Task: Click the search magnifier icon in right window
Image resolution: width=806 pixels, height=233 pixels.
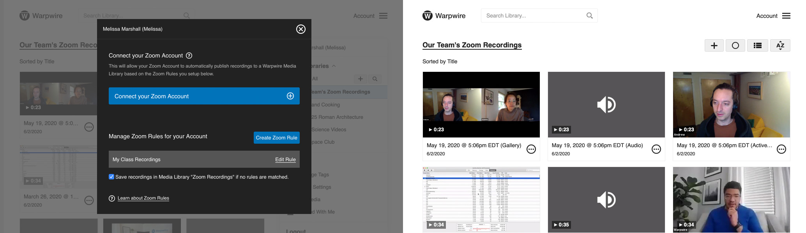Action: click(589, 16)
